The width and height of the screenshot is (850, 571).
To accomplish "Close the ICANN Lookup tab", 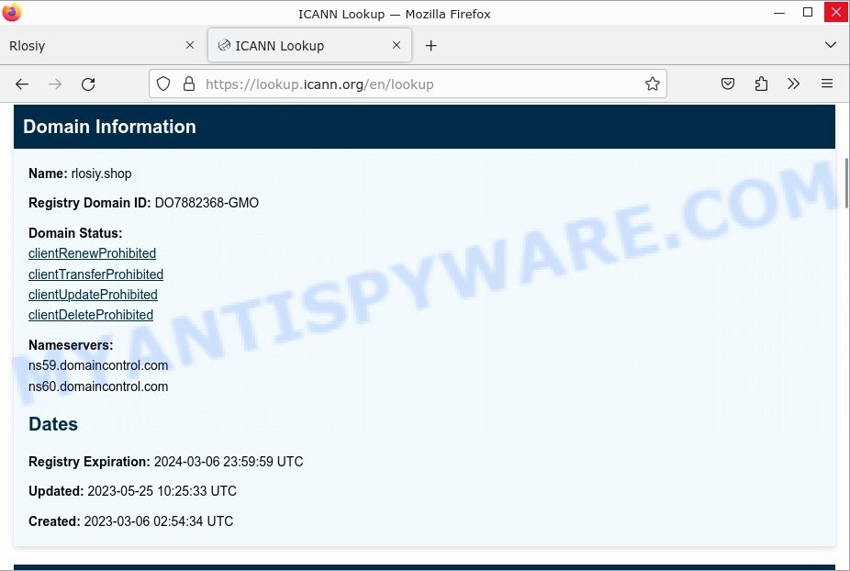I will (x=397, y=45).
